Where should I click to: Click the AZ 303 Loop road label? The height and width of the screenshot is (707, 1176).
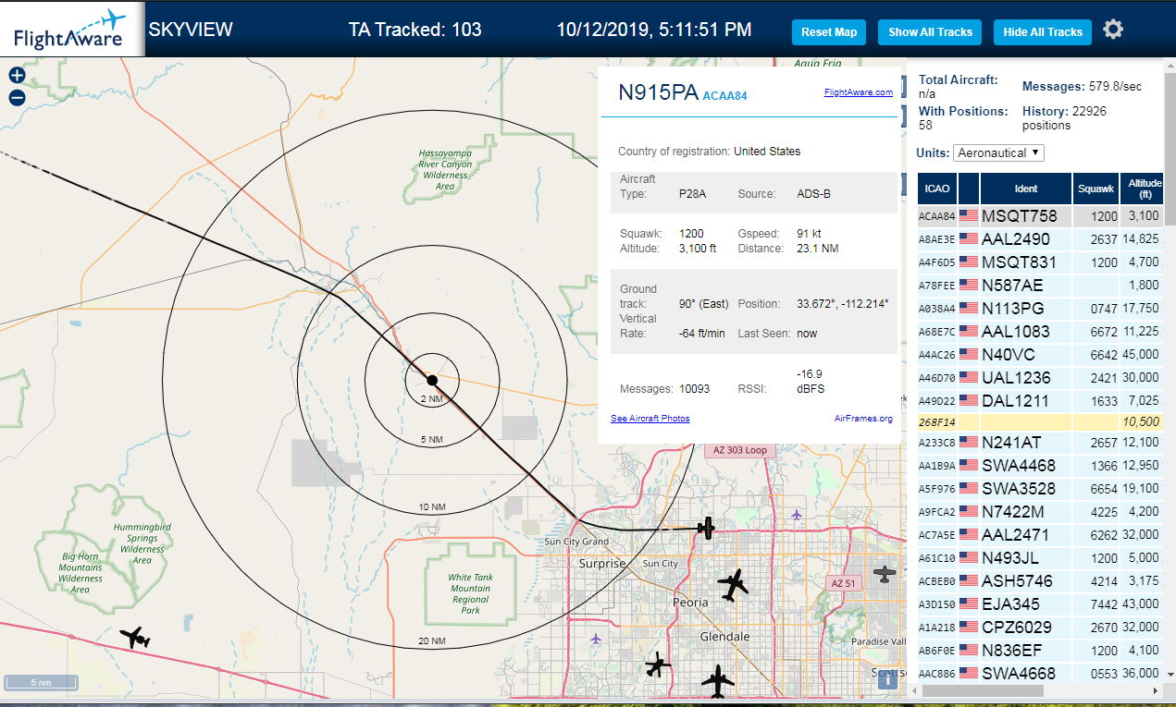[x=740, y=450]
